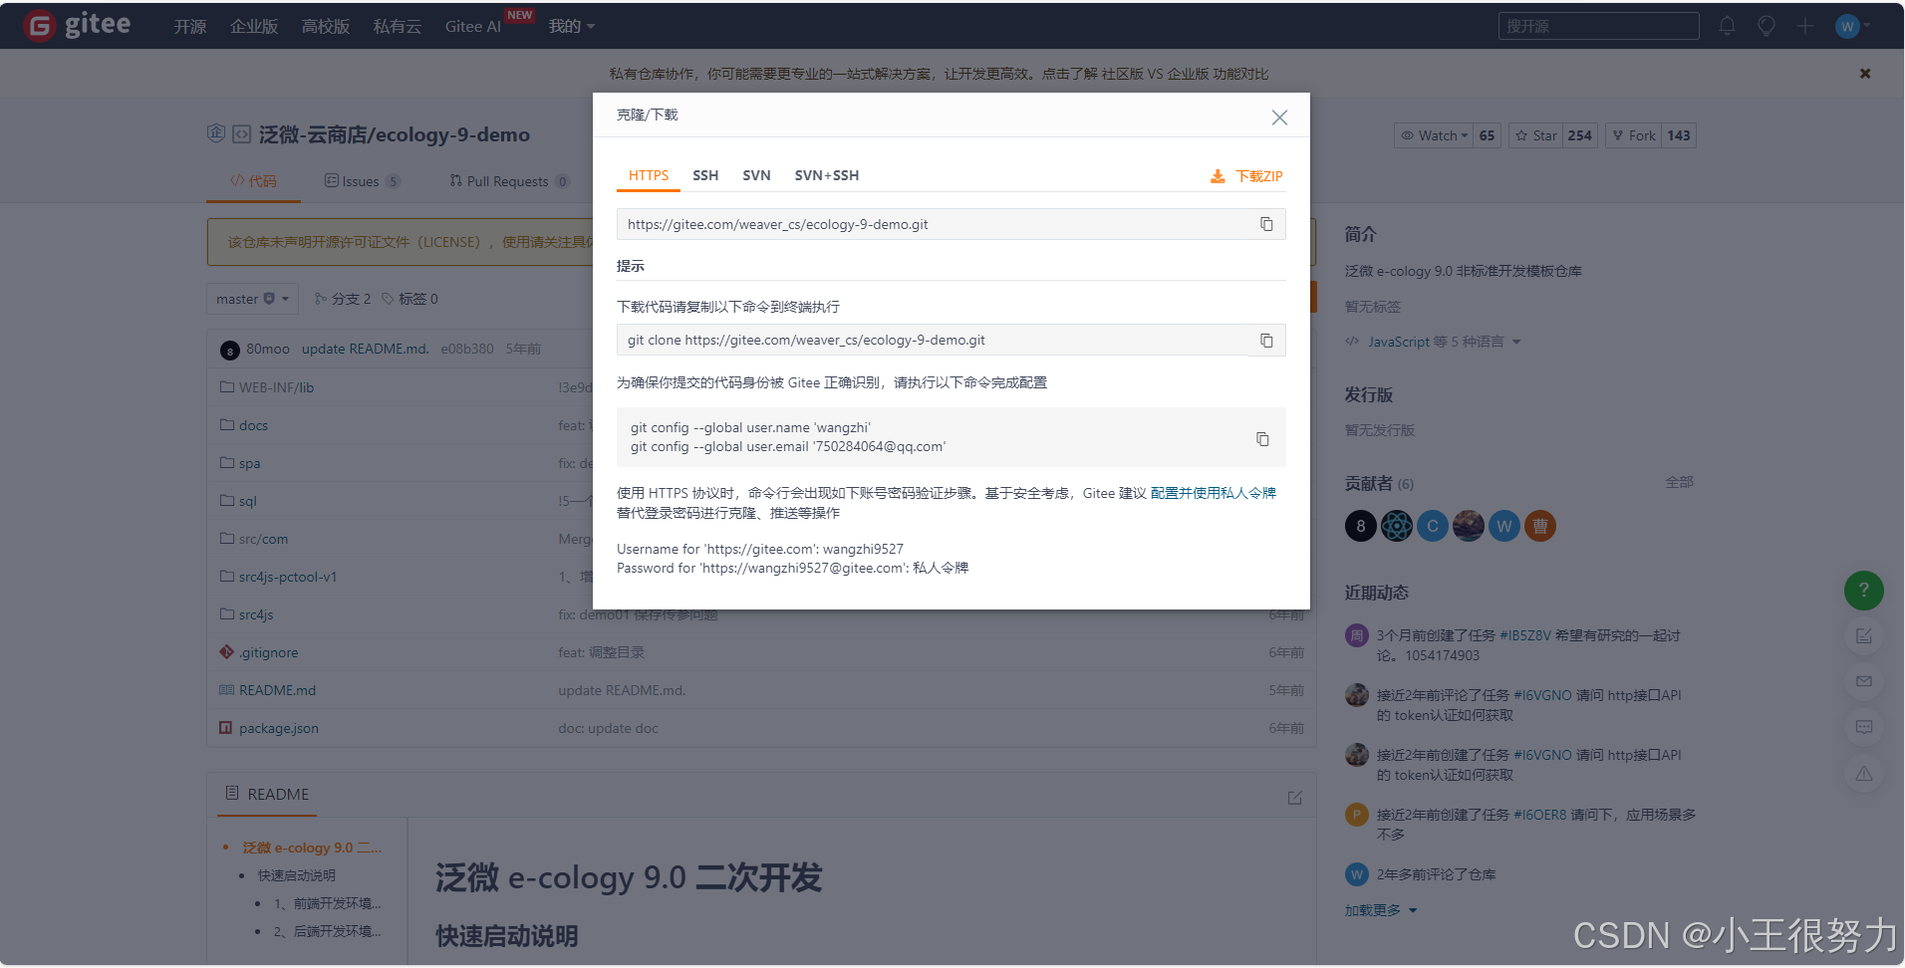Open the notifications bell
The image size is (1905, 968).
pyautogui.click(x=1727, y=26)
